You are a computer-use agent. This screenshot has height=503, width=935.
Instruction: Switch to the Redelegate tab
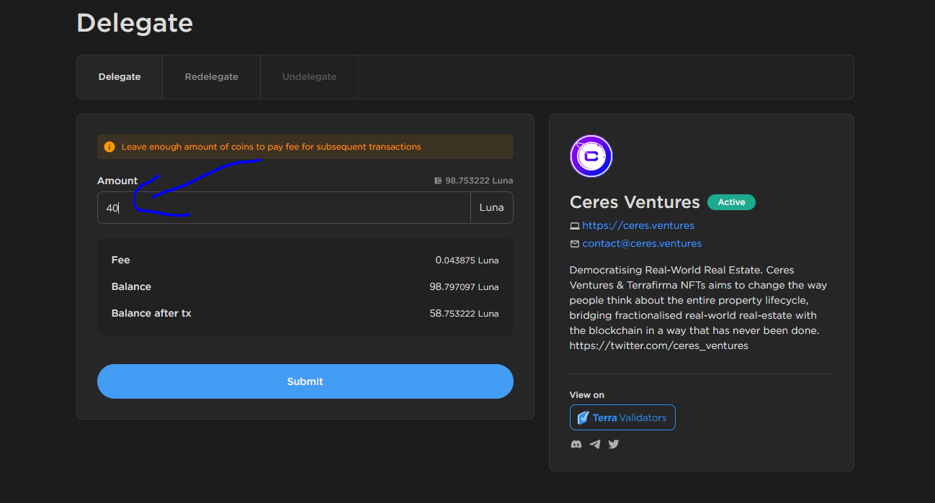[x=211, y=77]
